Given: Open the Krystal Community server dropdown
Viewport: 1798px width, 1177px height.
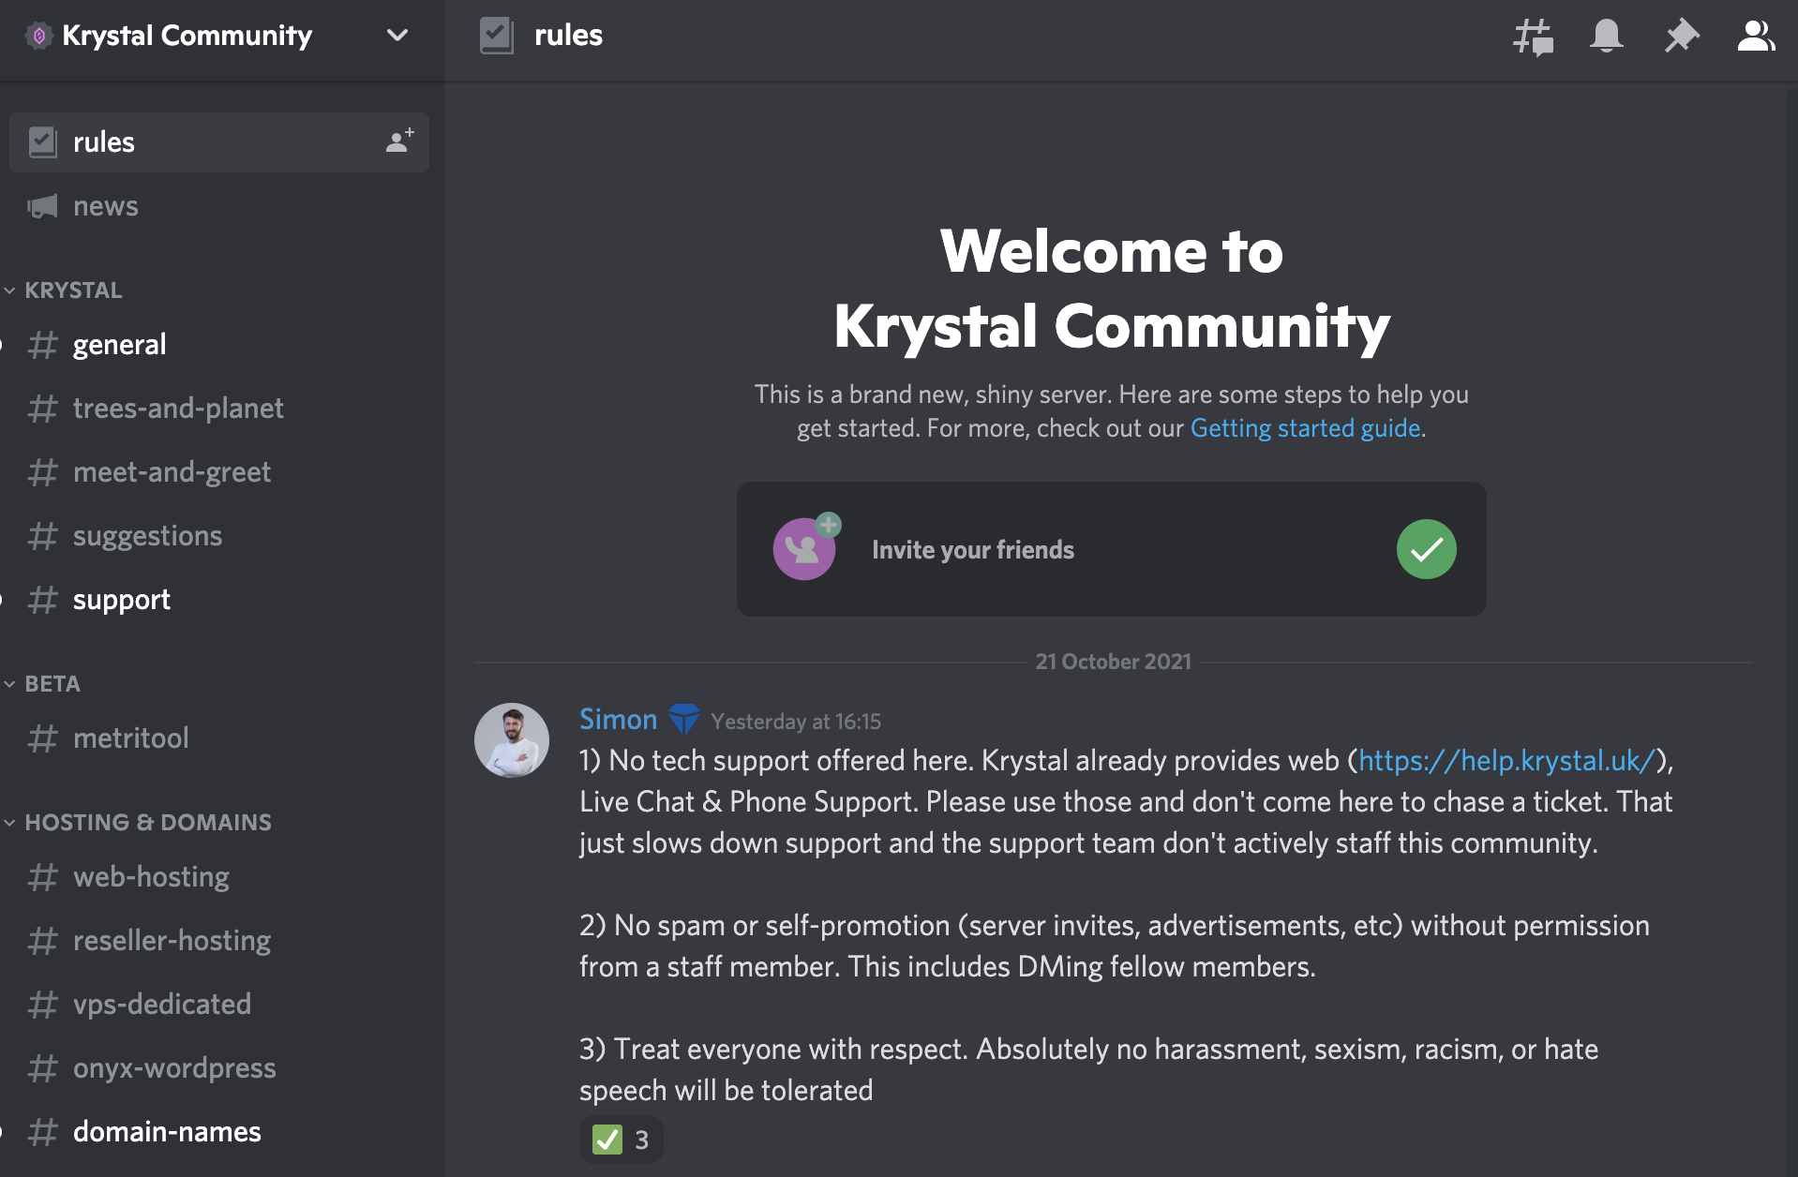Looking at the screenshot, I should pos(397,36).
